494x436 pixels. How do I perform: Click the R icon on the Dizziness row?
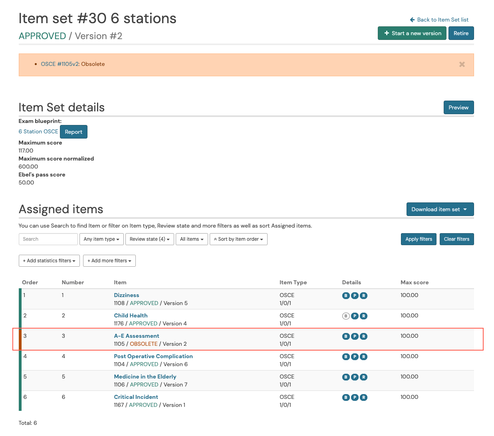363,295
